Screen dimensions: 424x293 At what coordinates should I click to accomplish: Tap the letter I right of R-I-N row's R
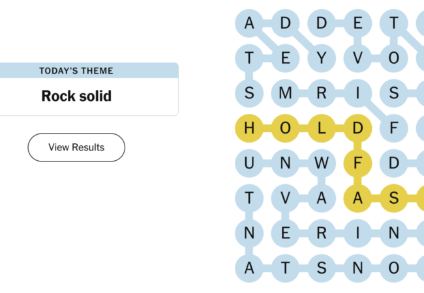point(357,233)
